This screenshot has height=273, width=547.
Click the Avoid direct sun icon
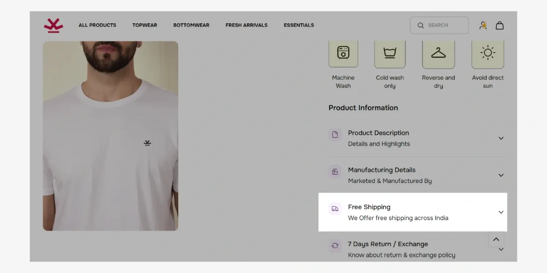[488, 53]
